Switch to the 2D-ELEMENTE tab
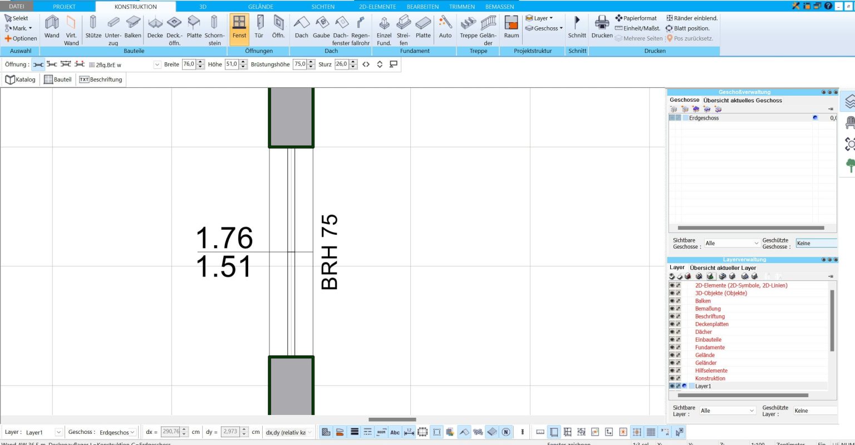Image resolution: width=855 pixels, height=445 pixels. tap(377, 7)
